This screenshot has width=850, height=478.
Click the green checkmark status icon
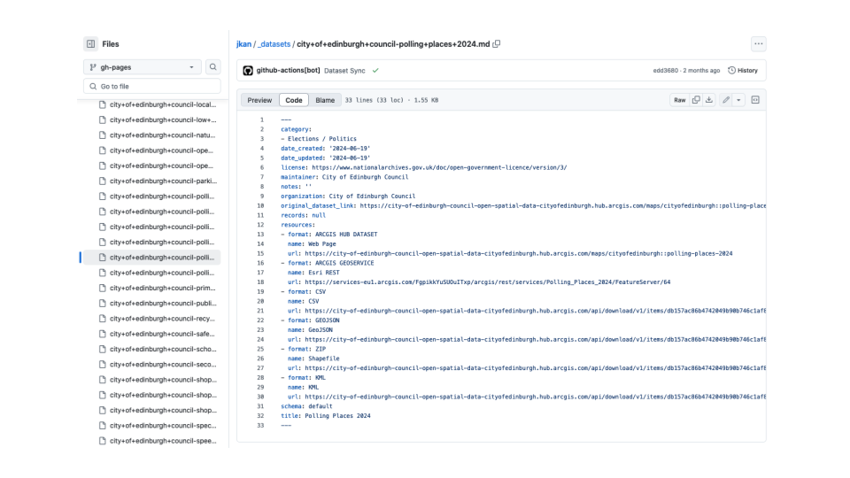pyautogui.click(x=375, y=71)
